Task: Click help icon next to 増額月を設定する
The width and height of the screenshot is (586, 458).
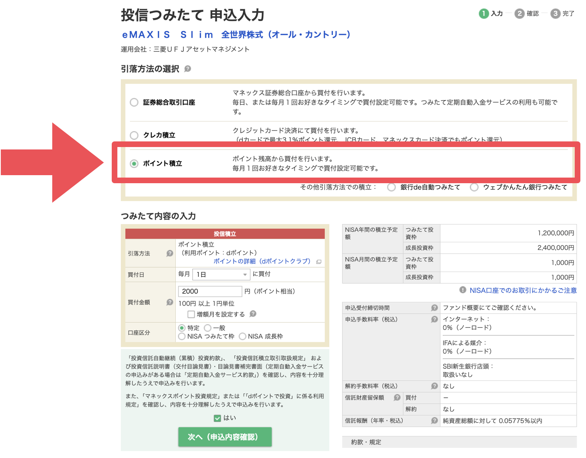Action: coord(253,314)
